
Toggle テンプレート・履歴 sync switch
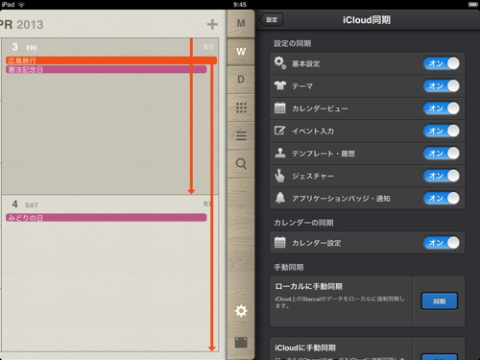coord(442,154)
